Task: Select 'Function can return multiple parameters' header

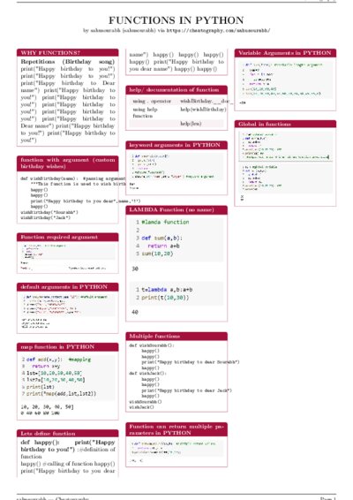Action: (x=176, y=429)
